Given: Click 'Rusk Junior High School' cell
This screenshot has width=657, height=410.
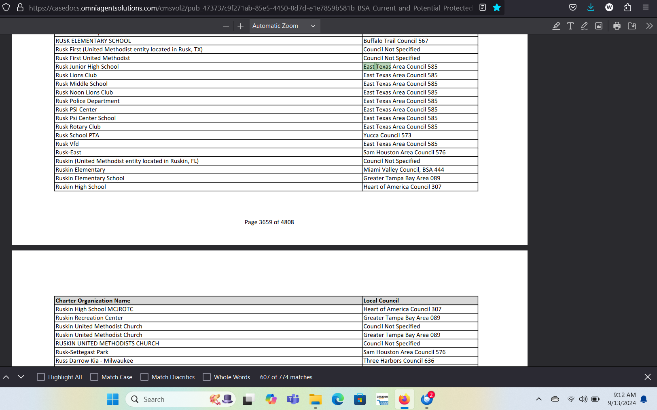Looking at the screenshot, I should pos(208,67).
